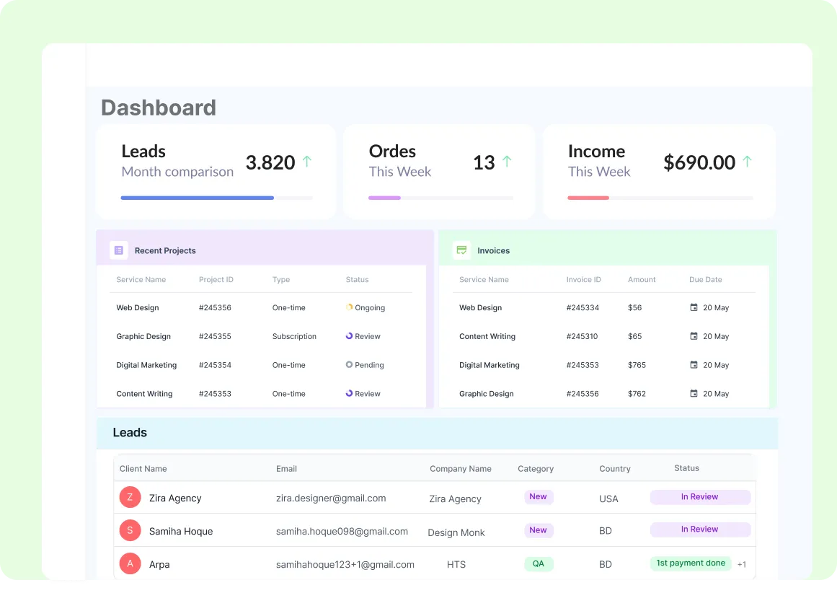The height and width of the screenshot is (593, 837).
Task: Click the Ongoing status icon for Web Design
Action: pyautogui.click(x=350, y=307)
